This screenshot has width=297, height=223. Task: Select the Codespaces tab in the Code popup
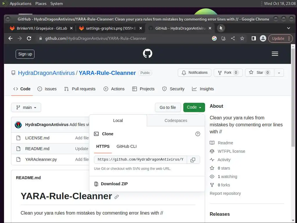(176, 121)
